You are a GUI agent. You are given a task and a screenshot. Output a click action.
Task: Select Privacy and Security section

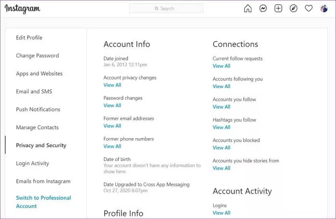point(41,145)
